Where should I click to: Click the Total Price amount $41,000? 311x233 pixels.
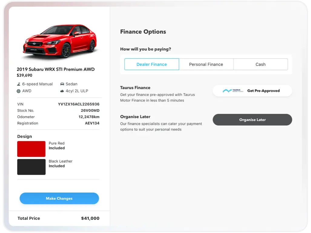(90, 218)
